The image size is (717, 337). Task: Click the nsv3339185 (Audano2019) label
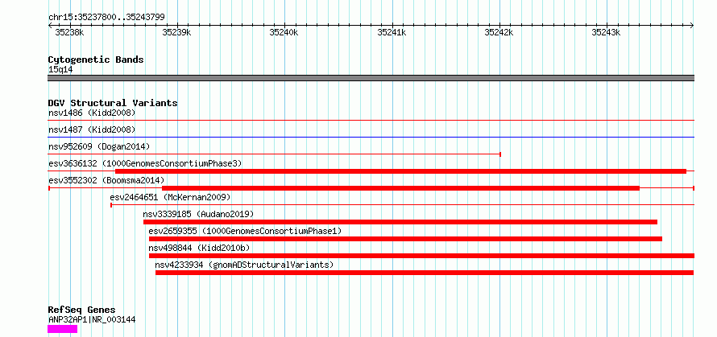point(198,214)
